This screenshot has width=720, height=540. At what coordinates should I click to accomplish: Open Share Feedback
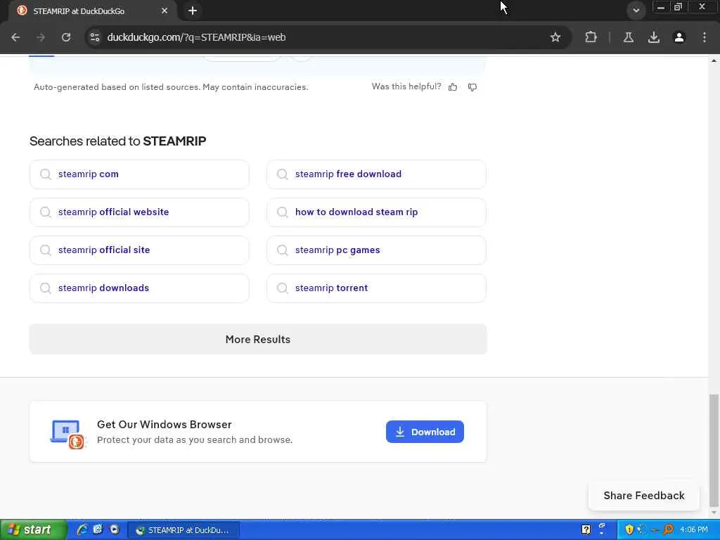click(644, 496)
